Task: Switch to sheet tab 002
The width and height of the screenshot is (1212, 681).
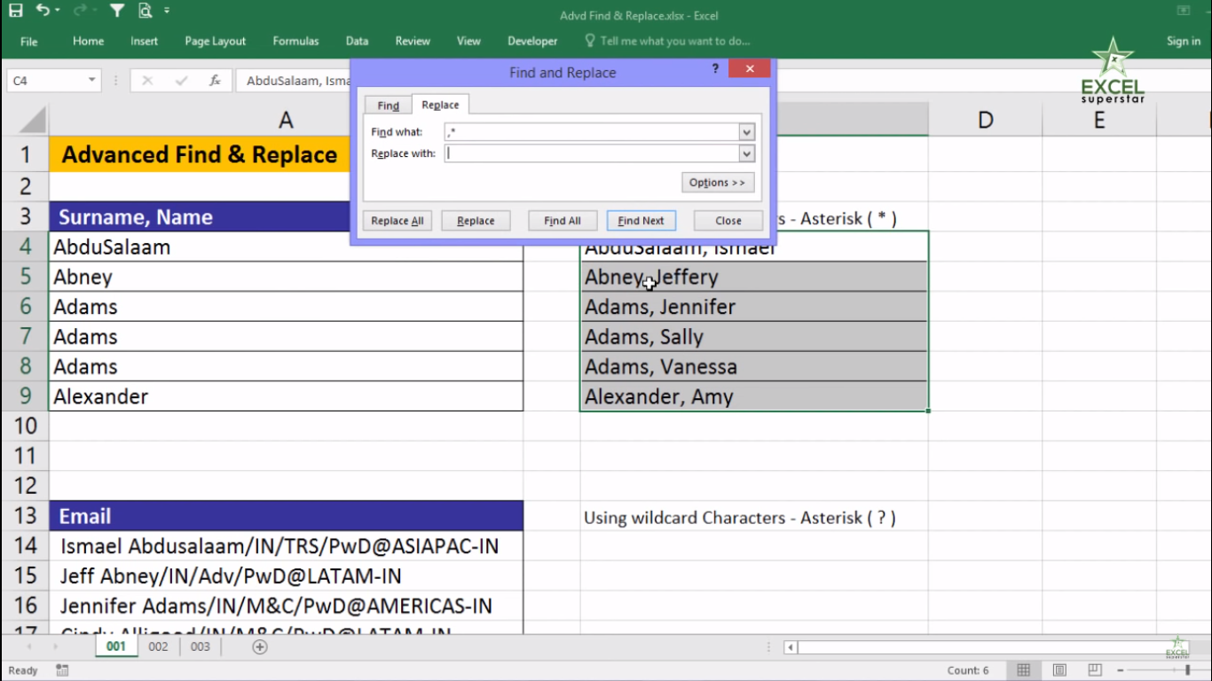Action: (x=158, y=646)
